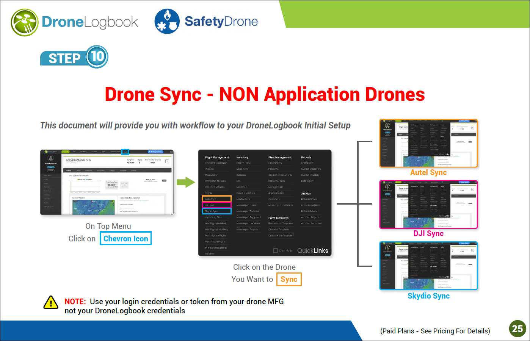Open Custom Inventory report

point(310,175)
